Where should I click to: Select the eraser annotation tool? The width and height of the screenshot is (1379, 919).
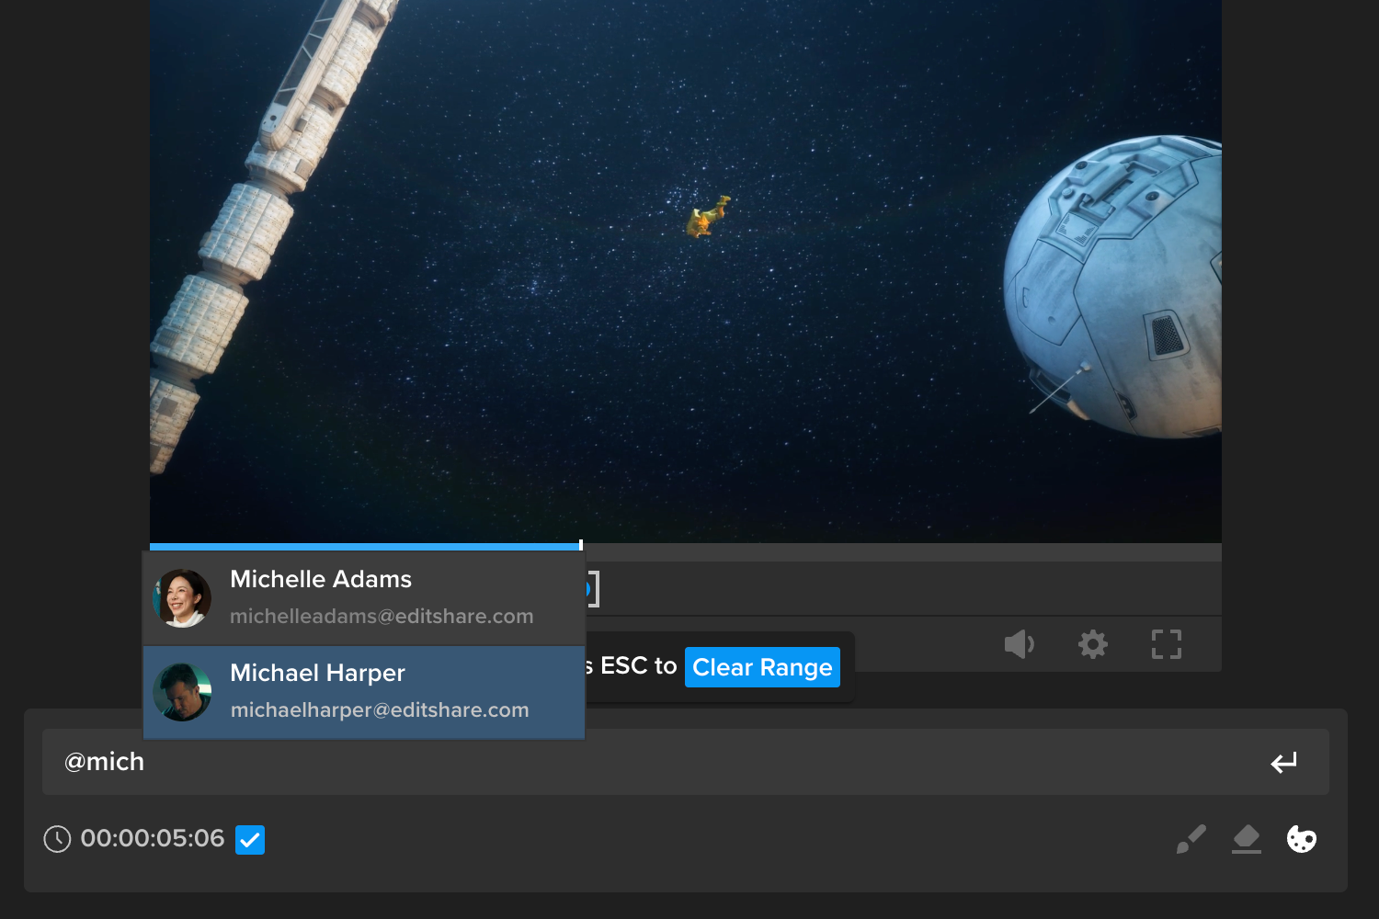pos(1247,838)
